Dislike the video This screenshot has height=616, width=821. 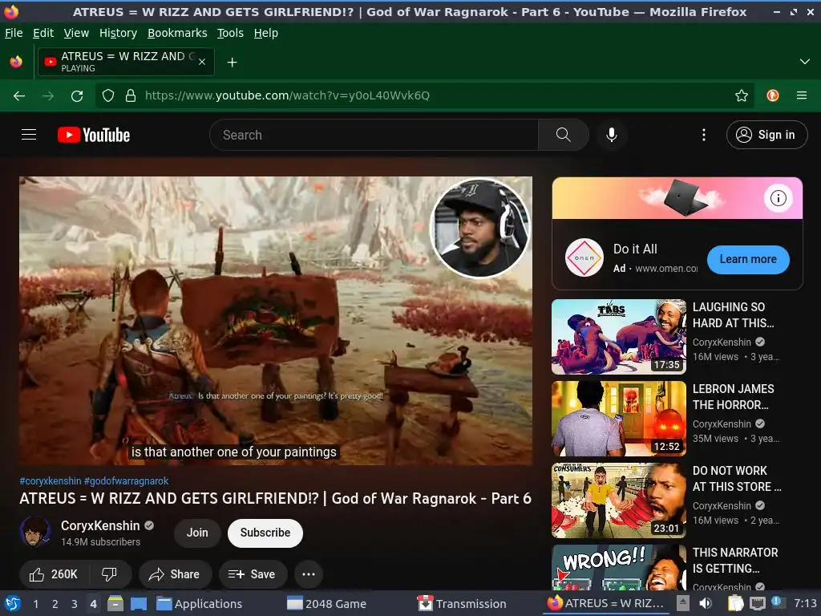click(x=109, y=574)
